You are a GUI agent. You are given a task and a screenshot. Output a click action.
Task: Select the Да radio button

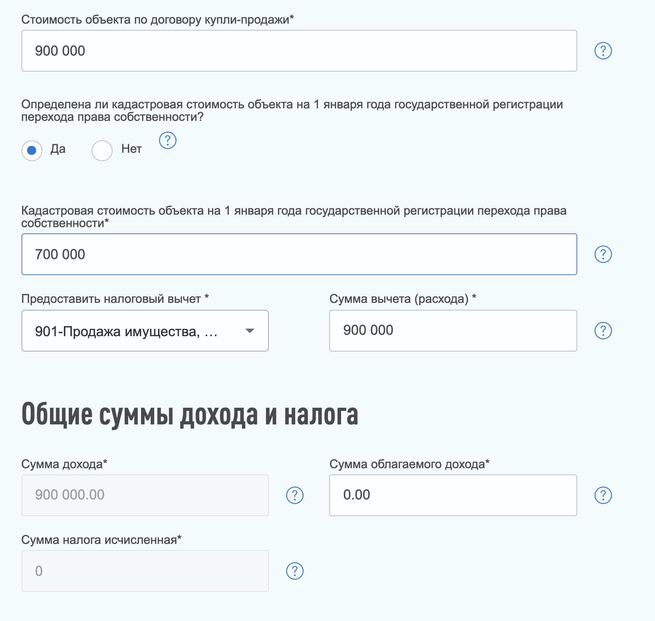pos(32,150)
